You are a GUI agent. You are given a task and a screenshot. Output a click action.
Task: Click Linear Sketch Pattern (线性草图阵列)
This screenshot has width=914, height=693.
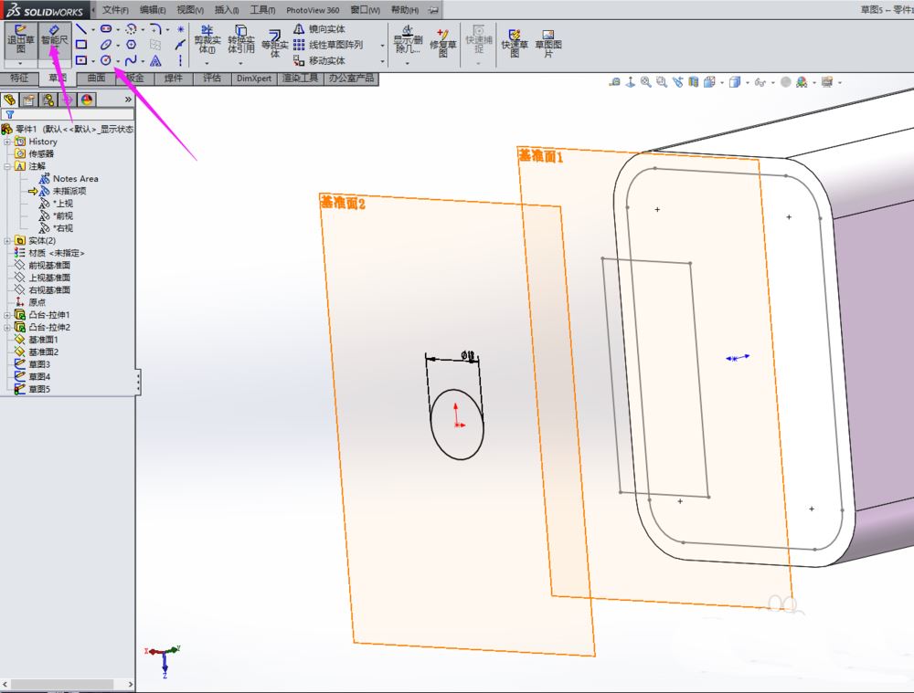click(x=328, y=45)
